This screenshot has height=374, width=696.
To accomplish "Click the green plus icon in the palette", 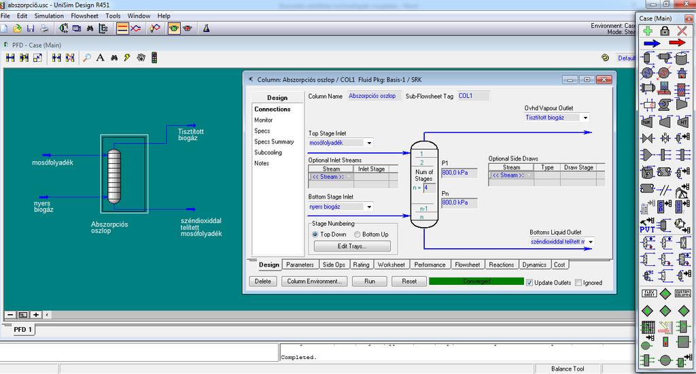I will [x=648, y=31].
